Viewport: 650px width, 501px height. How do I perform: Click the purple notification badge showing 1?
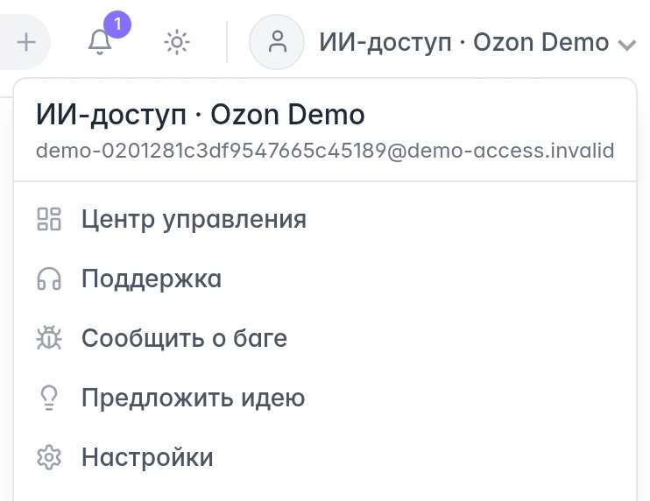click(117, 25)
